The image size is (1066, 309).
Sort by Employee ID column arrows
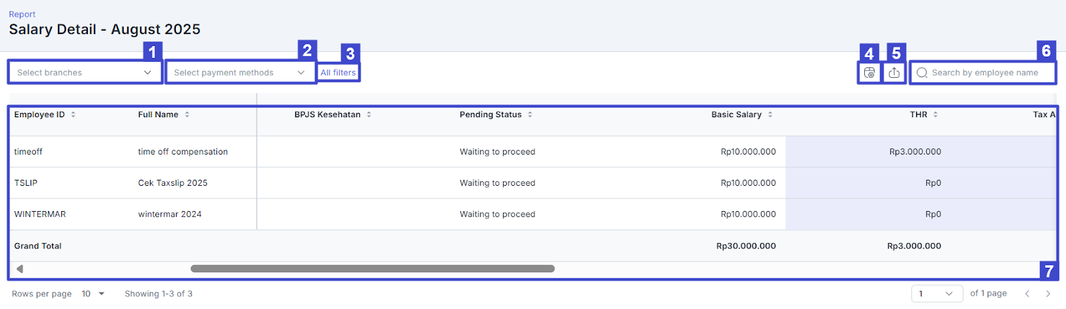73,115
